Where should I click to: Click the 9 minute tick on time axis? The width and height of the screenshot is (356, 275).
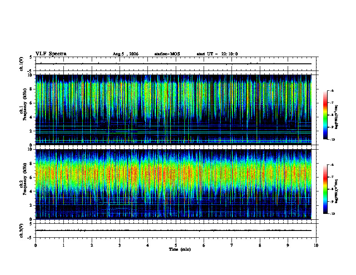[x=288, y=245]
